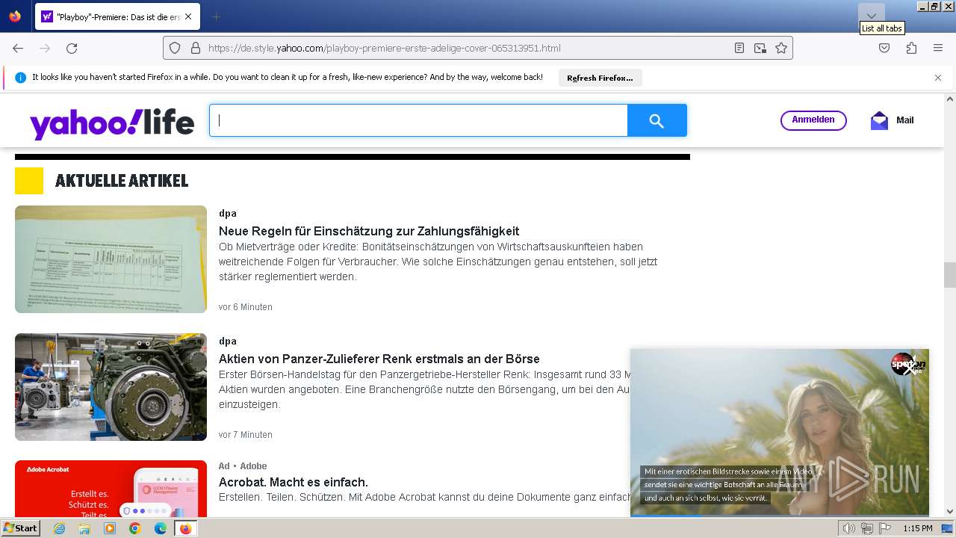Click the Mail label in header
Screen dimensions: 956x538
click(905, 120)
